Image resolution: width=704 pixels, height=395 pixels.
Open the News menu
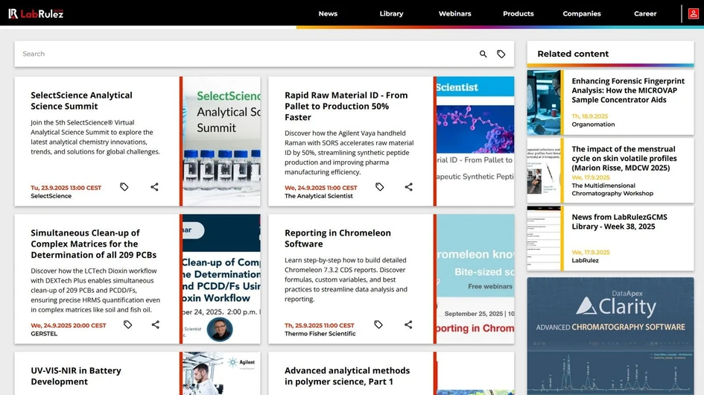coord(328,13)
